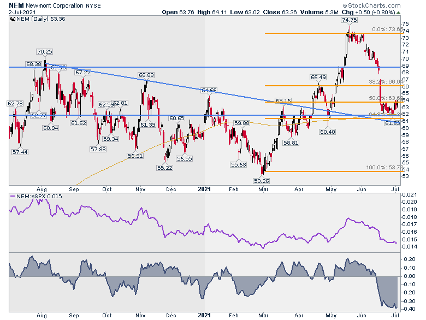The width and height of the screenshot is (426, 320).
Task: Click the 56.55 low price label
Action: pos(184,159)
